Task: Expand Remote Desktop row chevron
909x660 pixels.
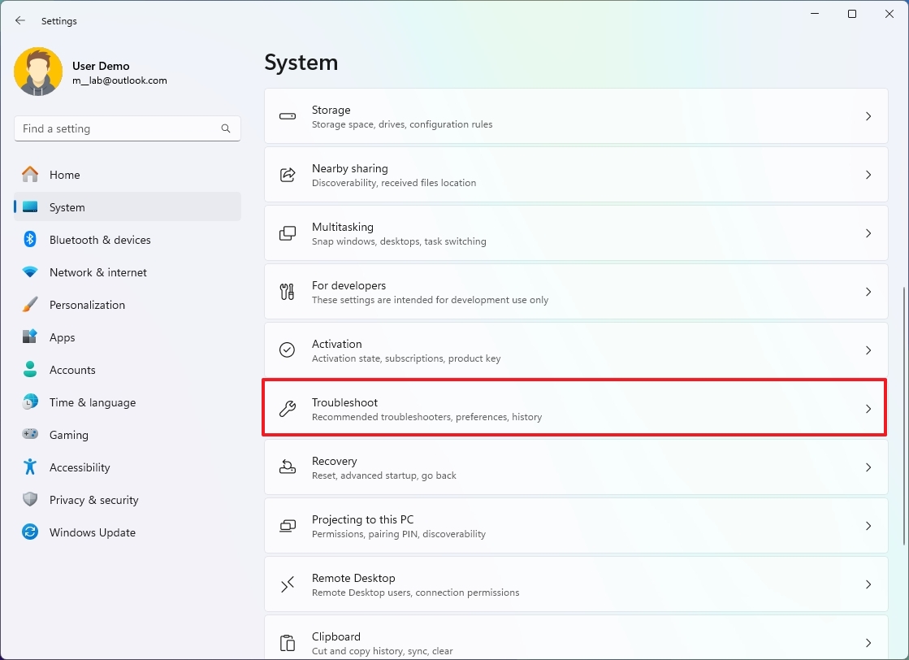Action: [868, 584]
